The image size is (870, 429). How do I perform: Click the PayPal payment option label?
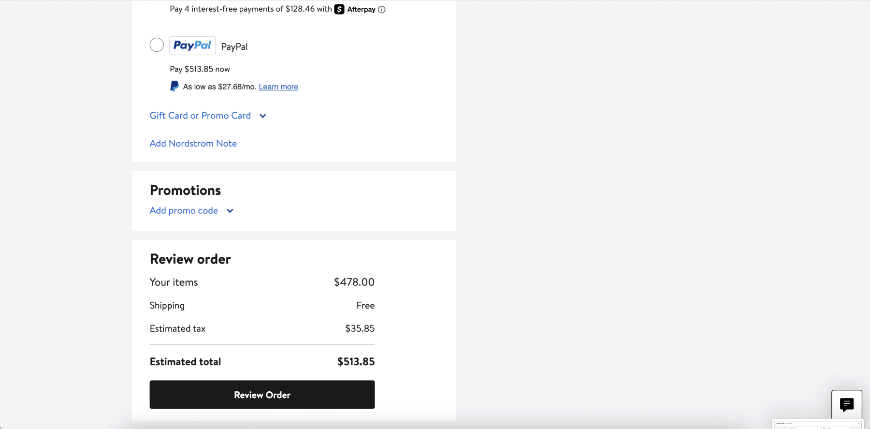pos(234,47)
